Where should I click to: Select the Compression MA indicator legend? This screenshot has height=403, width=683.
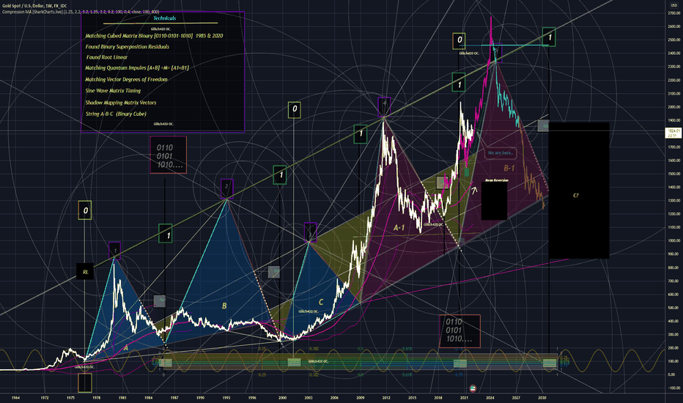[x=81, y=12]
